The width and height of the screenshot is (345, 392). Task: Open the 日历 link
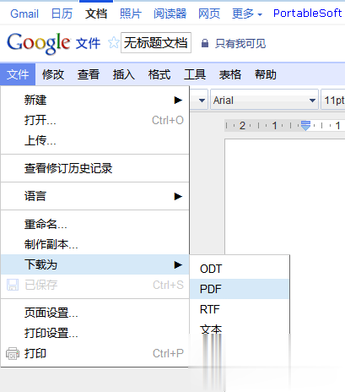[62, 14]
